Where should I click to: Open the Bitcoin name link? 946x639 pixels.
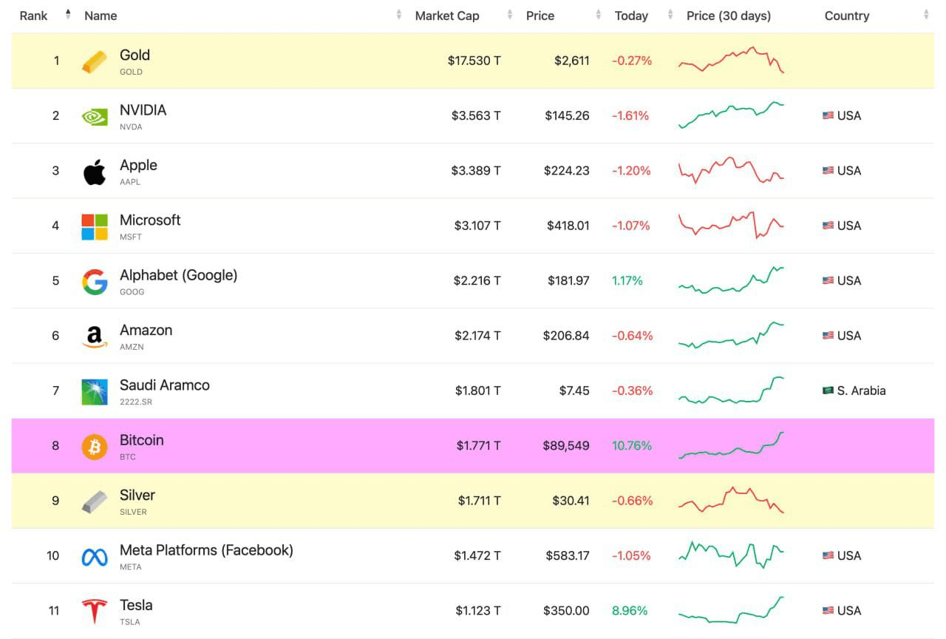pos(142,440)
